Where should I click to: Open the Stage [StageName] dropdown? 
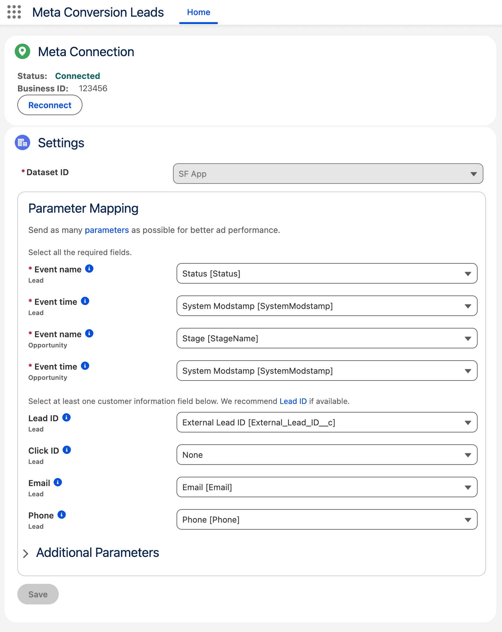point(327,338)
